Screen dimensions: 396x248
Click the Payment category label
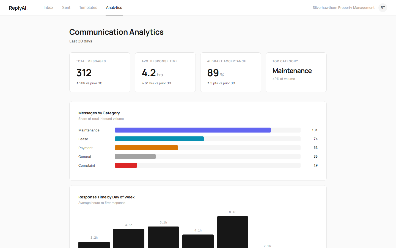coord(86,148)
